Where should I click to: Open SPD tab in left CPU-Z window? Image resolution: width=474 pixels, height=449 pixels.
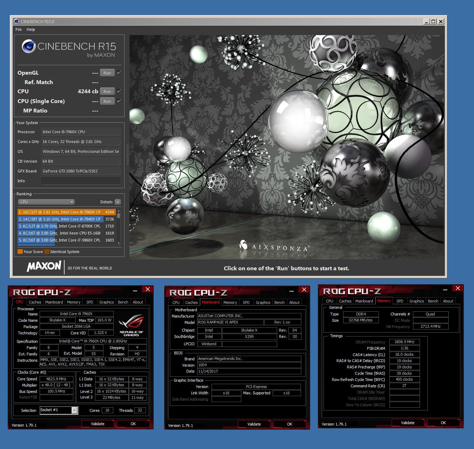pos(90,302)
